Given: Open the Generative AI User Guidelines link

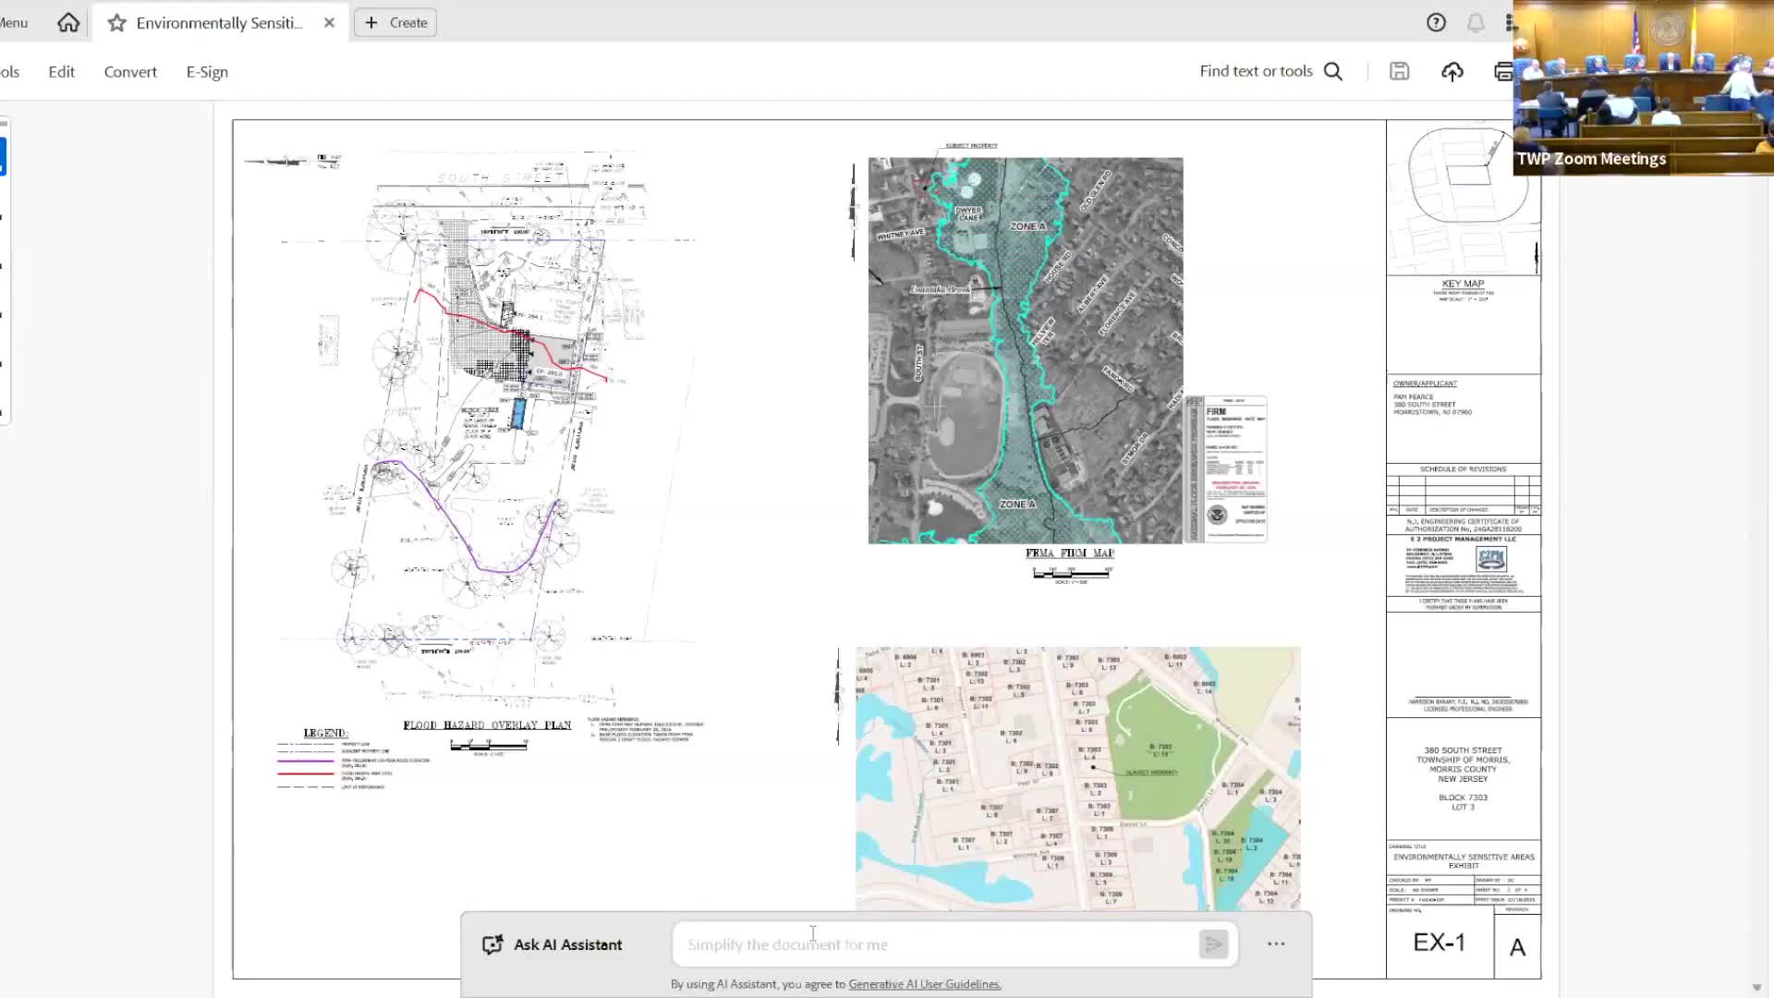Looking at the screenshot, I should (924, 984).
